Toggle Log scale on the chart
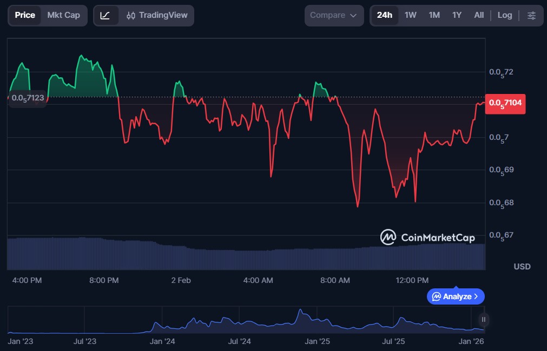Viewport: 547px width, 351px height. pyautogui.click(x=504, y=15)
